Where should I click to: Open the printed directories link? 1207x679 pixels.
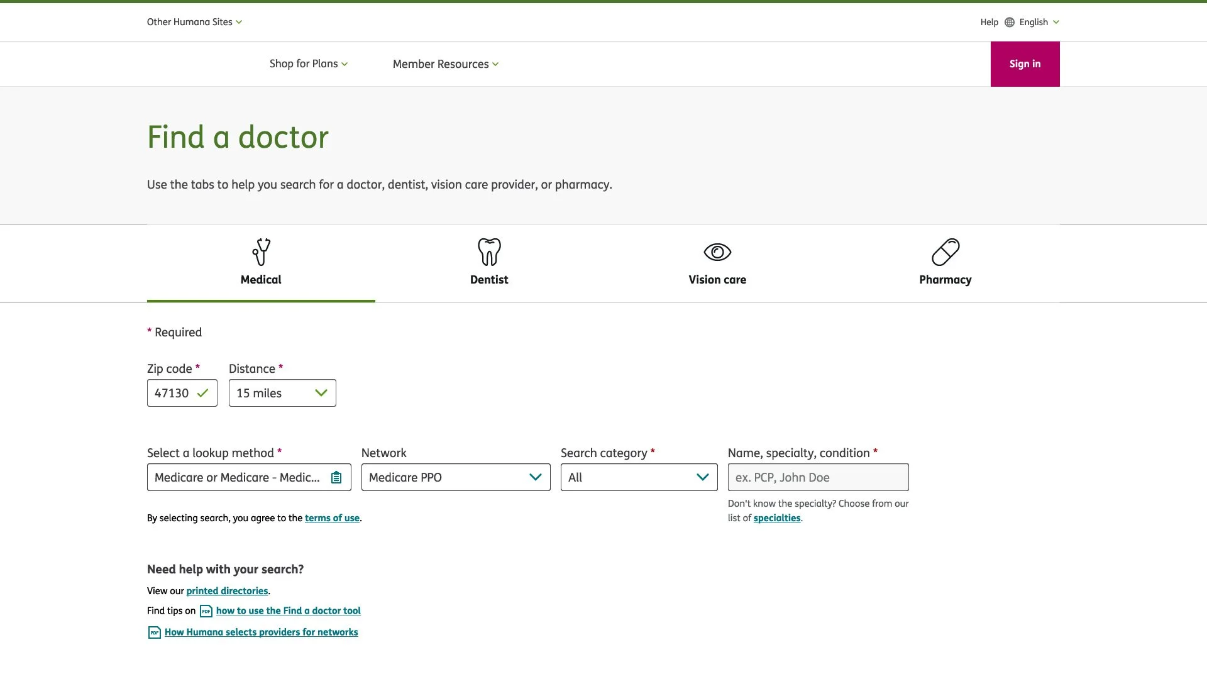coord(227,591)
